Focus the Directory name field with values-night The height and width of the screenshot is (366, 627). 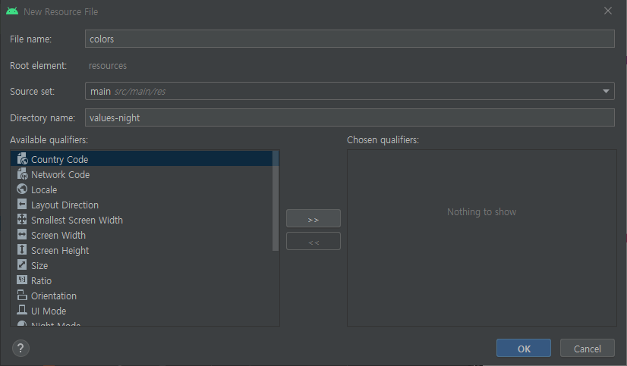click(x=349, y=117)
